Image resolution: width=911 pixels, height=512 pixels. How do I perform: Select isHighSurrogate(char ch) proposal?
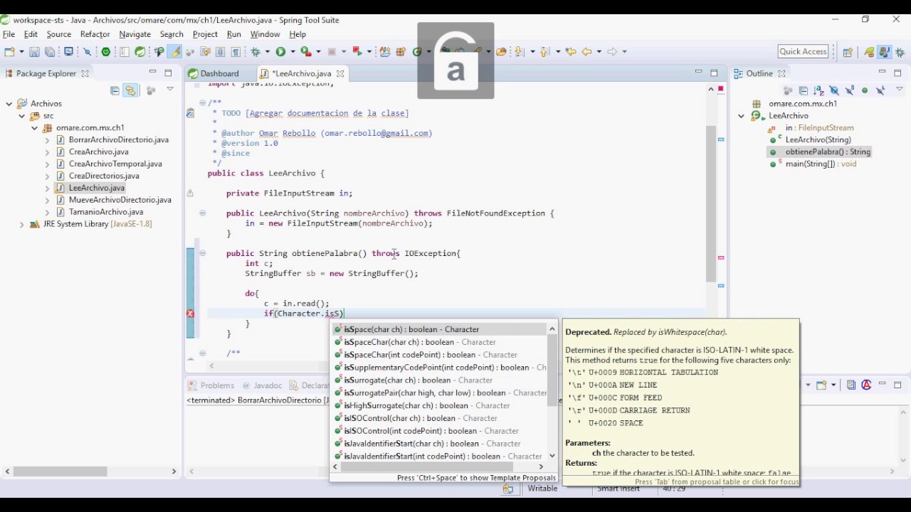click(439, 405)
